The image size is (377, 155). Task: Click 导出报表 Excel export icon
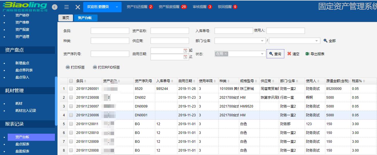[x=307, y=54]
